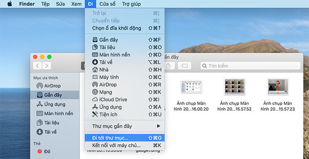Click Ứng dụng icon in Đi menu
This screenshot has height=159, width=309.
tap(95, 107)
